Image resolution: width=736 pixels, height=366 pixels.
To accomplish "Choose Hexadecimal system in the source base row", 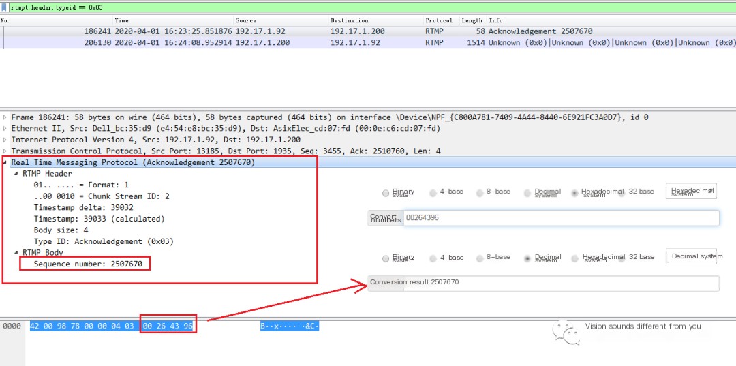I will pyautogui.click(x=575, y=193).
